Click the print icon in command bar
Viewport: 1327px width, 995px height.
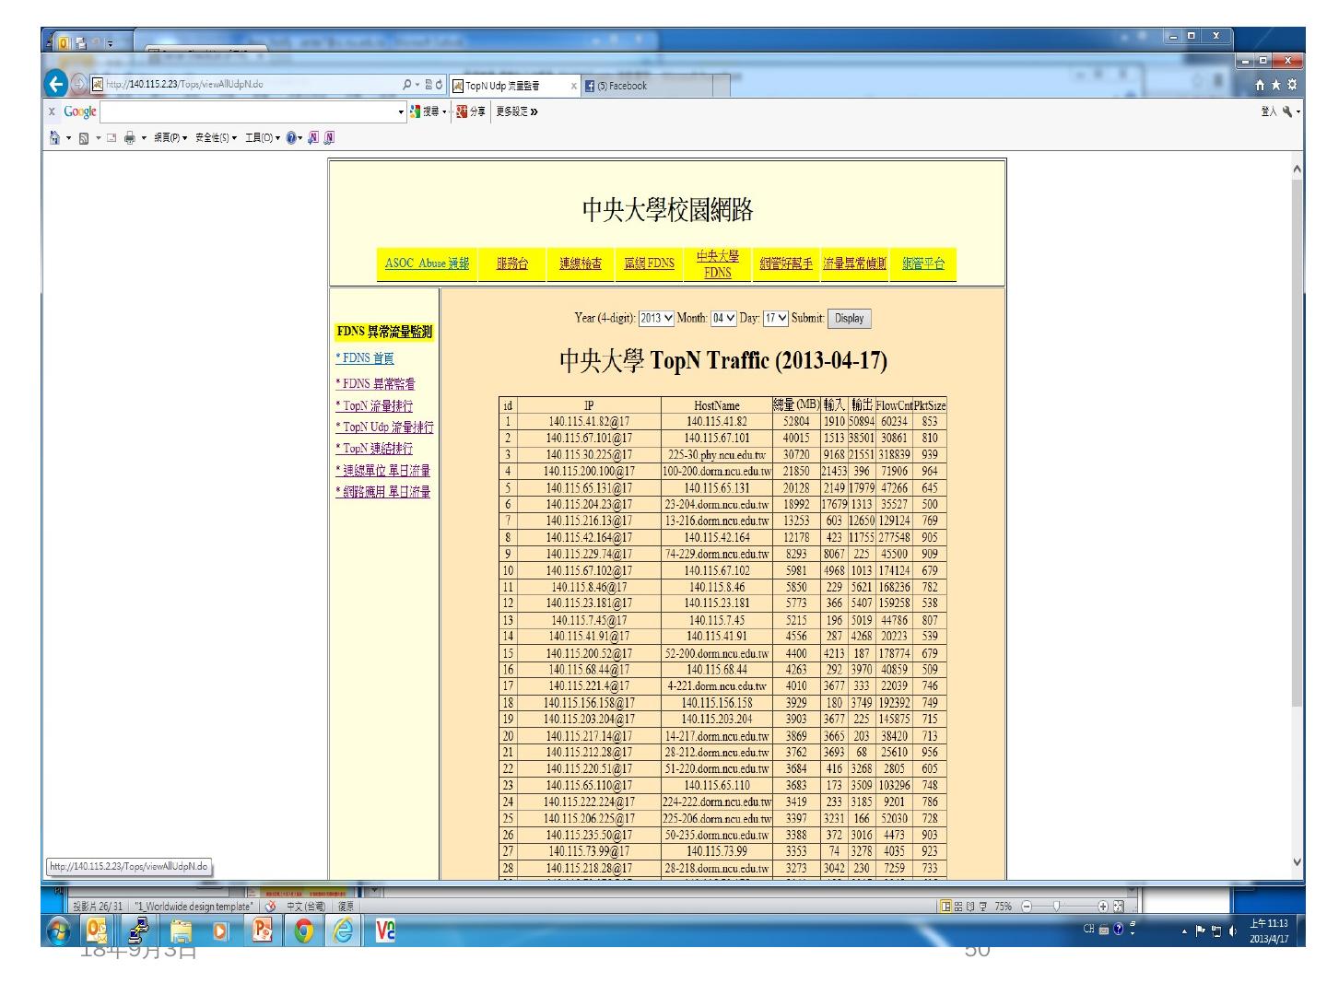(130, 138)
